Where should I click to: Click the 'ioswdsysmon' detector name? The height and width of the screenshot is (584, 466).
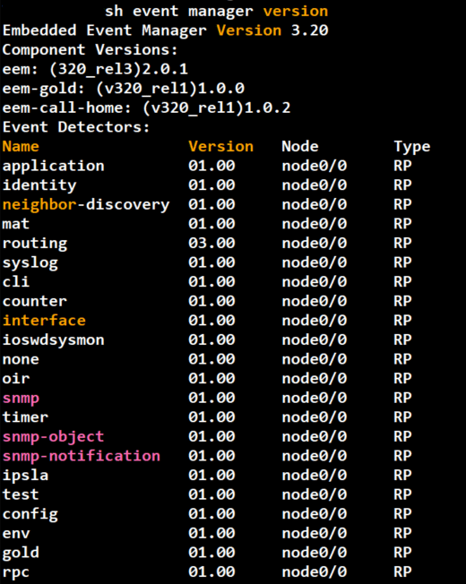tap(53, 340)
